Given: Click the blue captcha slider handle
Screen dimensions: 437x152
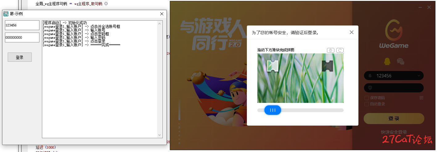Looking at the screenshot, I should (273, 110).
